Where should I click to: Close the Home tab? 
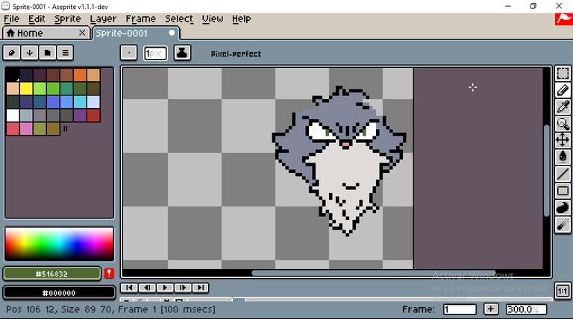(82, 33)
